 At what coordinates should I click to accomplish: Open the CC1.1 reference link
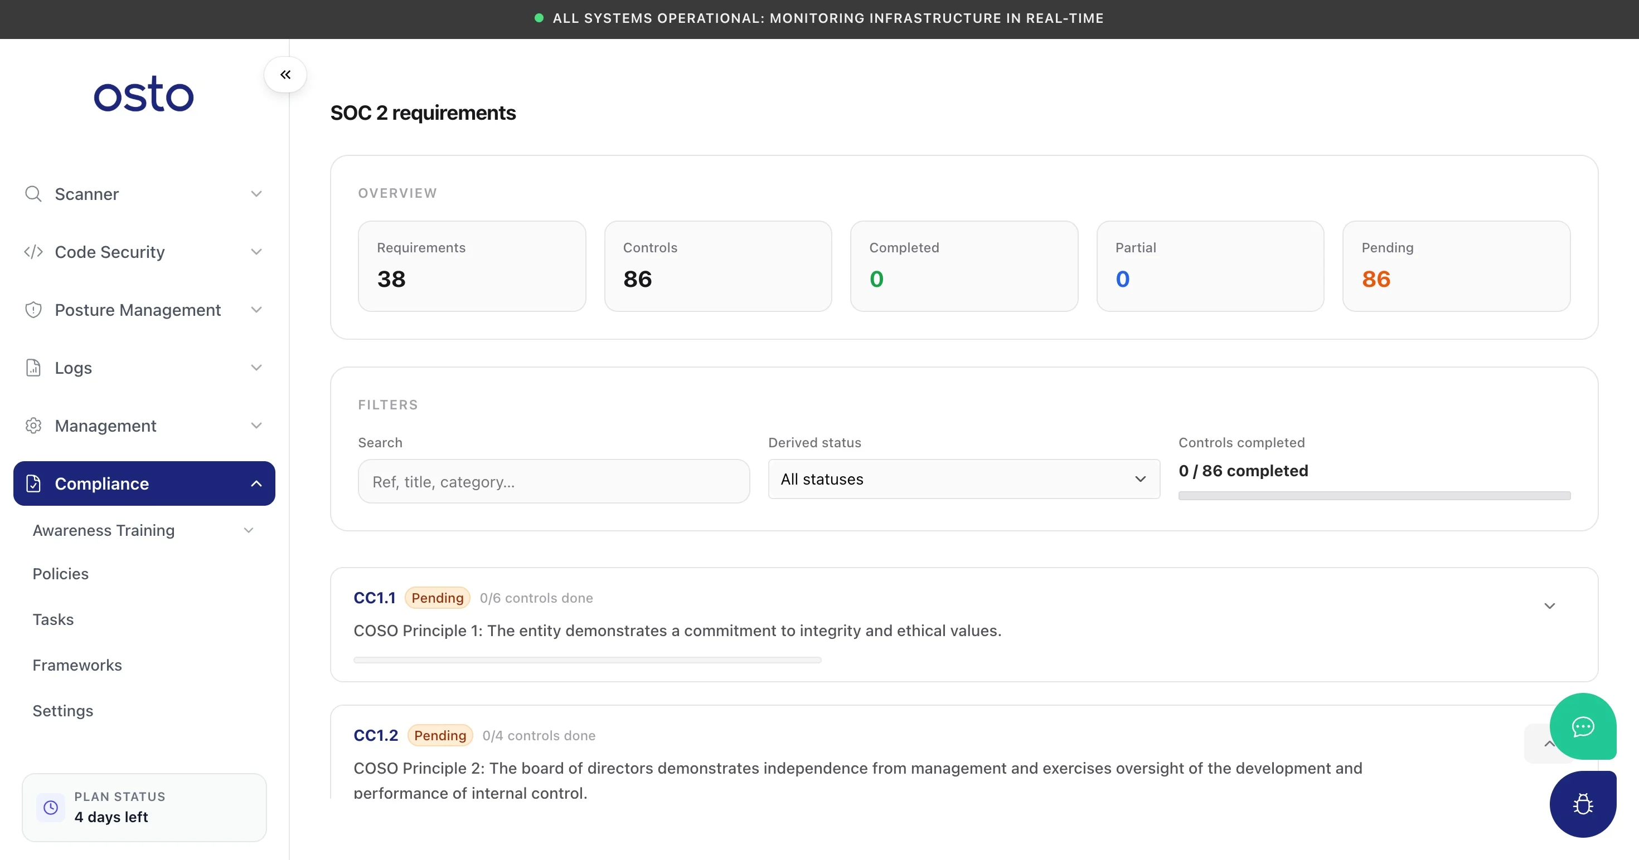click(374, 598)
